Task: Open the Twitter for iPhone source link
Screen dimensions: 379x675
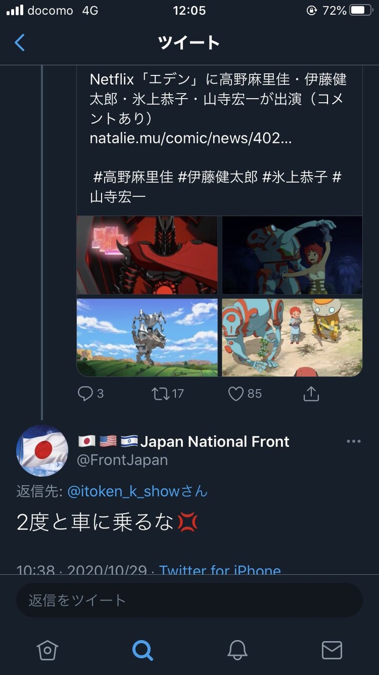Action: (x=220, y=570)
